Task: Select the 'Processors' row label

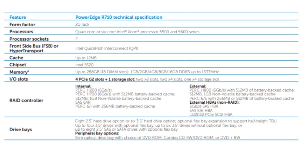Action: tap(21, 31)
